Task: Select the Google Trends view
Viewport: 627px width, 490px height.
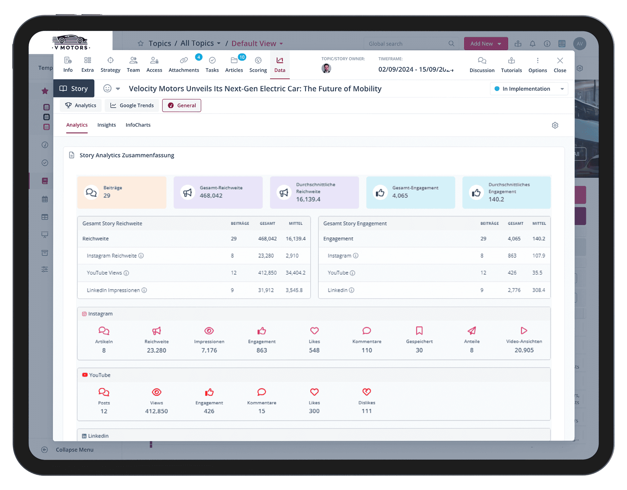Action: pyautogui.click(x=132, y=105)
